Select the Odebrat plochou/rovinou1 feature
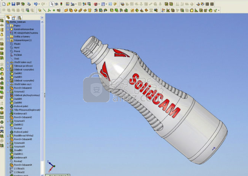This screenshot has height=176, width=248. click(x=27, y=95)
